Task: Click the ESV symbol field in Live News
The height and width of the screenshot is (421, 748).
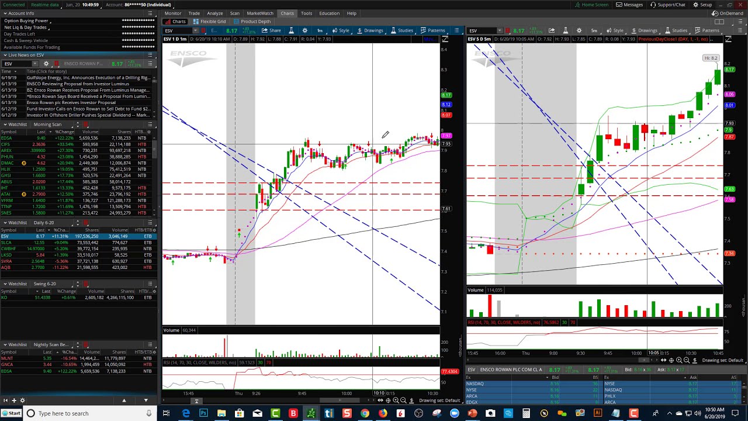Action: (20, 64)
